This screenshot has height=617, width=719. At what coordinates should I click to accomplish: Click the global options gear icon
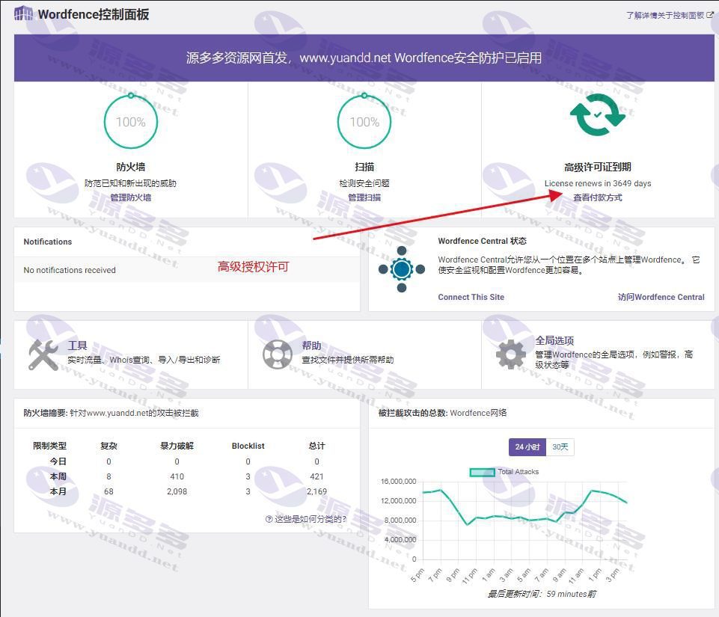click(x=511, y=354)
